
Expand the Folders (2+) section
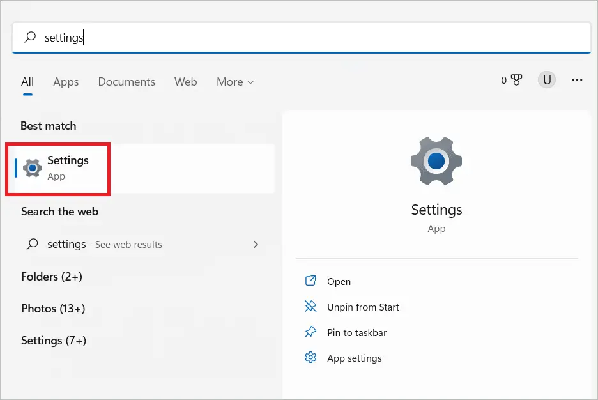[x=52, y=277]
